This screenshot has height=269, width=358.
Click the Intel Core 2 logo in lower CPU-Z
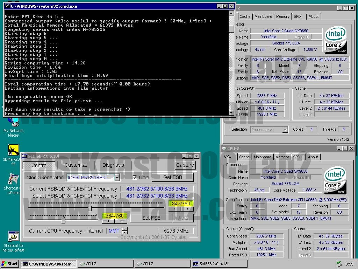[335, 180]
